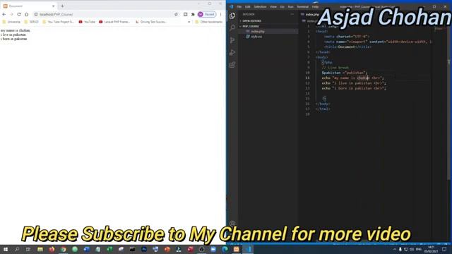Open the Windows notification center
452x254 pixels.
coord(444,249)
